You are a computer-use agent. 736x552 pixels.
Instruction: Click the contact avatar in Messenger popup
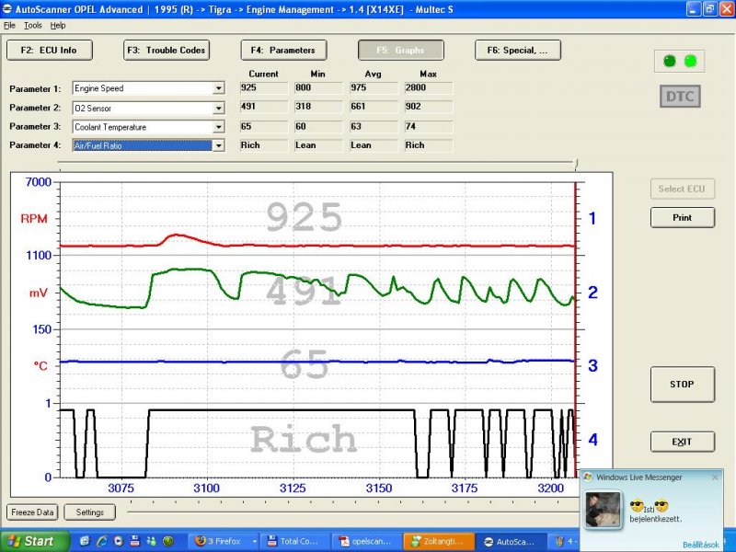(x=604, y=510)
